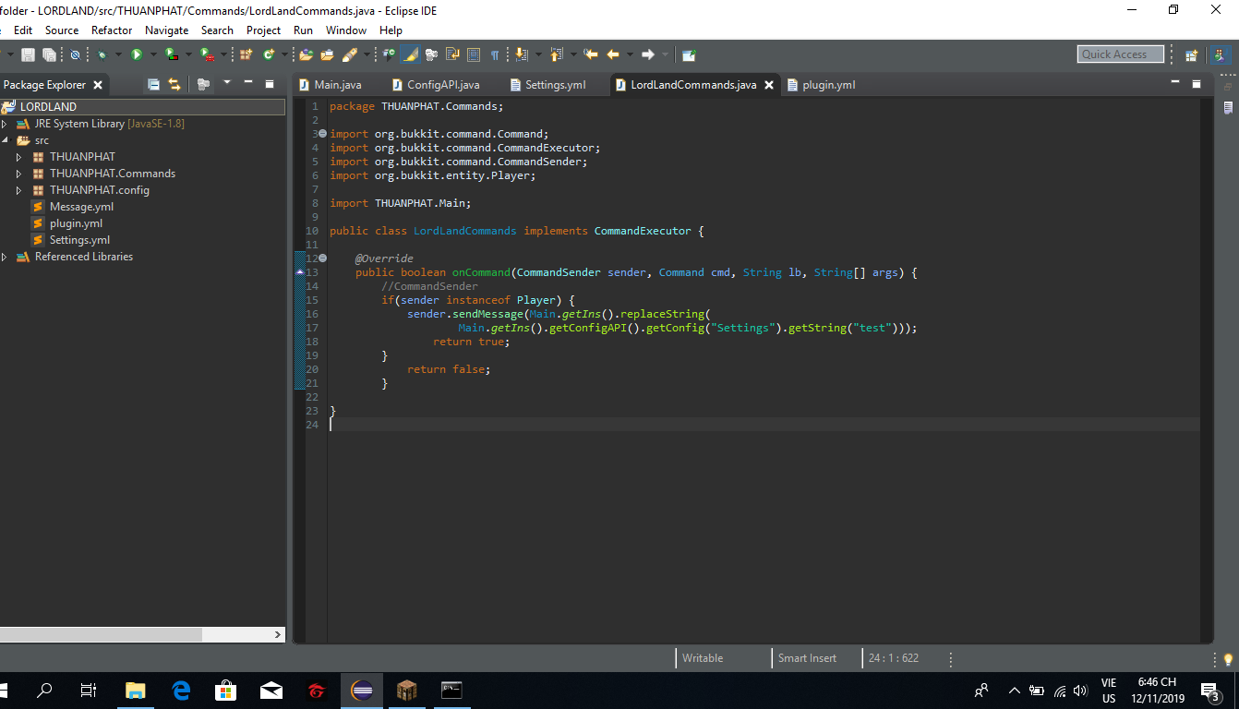Image resolution: width=1239 pixels, height=709 pixels.
Task: Start the Debug bug icon
Action: pyautogui.click(x=102, y=54)
